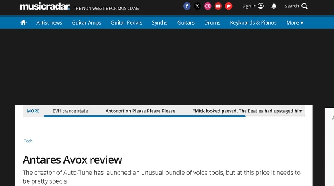Viewport: 334px width, 186px height.
Task: Open the Guitar Pedals section
Action: 127,22
